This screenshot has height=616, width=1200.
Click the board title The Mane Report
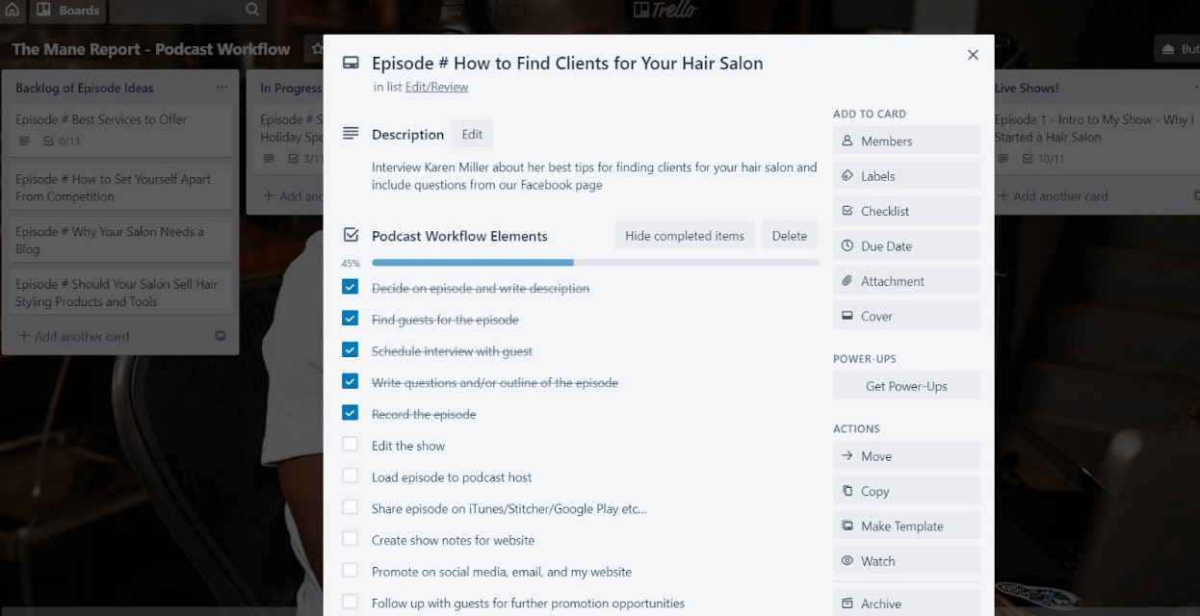pos(151,49)
